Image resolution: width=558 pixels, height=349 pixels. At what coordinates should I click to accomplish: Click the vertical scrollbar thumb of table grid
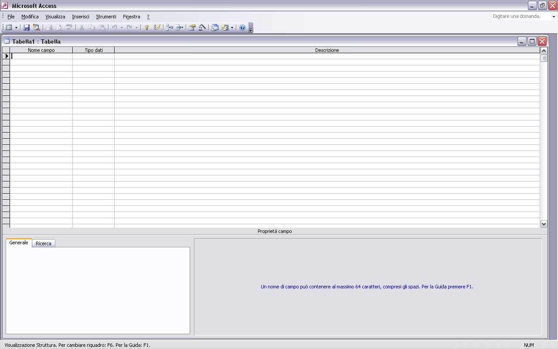click(x=544, y=58)
